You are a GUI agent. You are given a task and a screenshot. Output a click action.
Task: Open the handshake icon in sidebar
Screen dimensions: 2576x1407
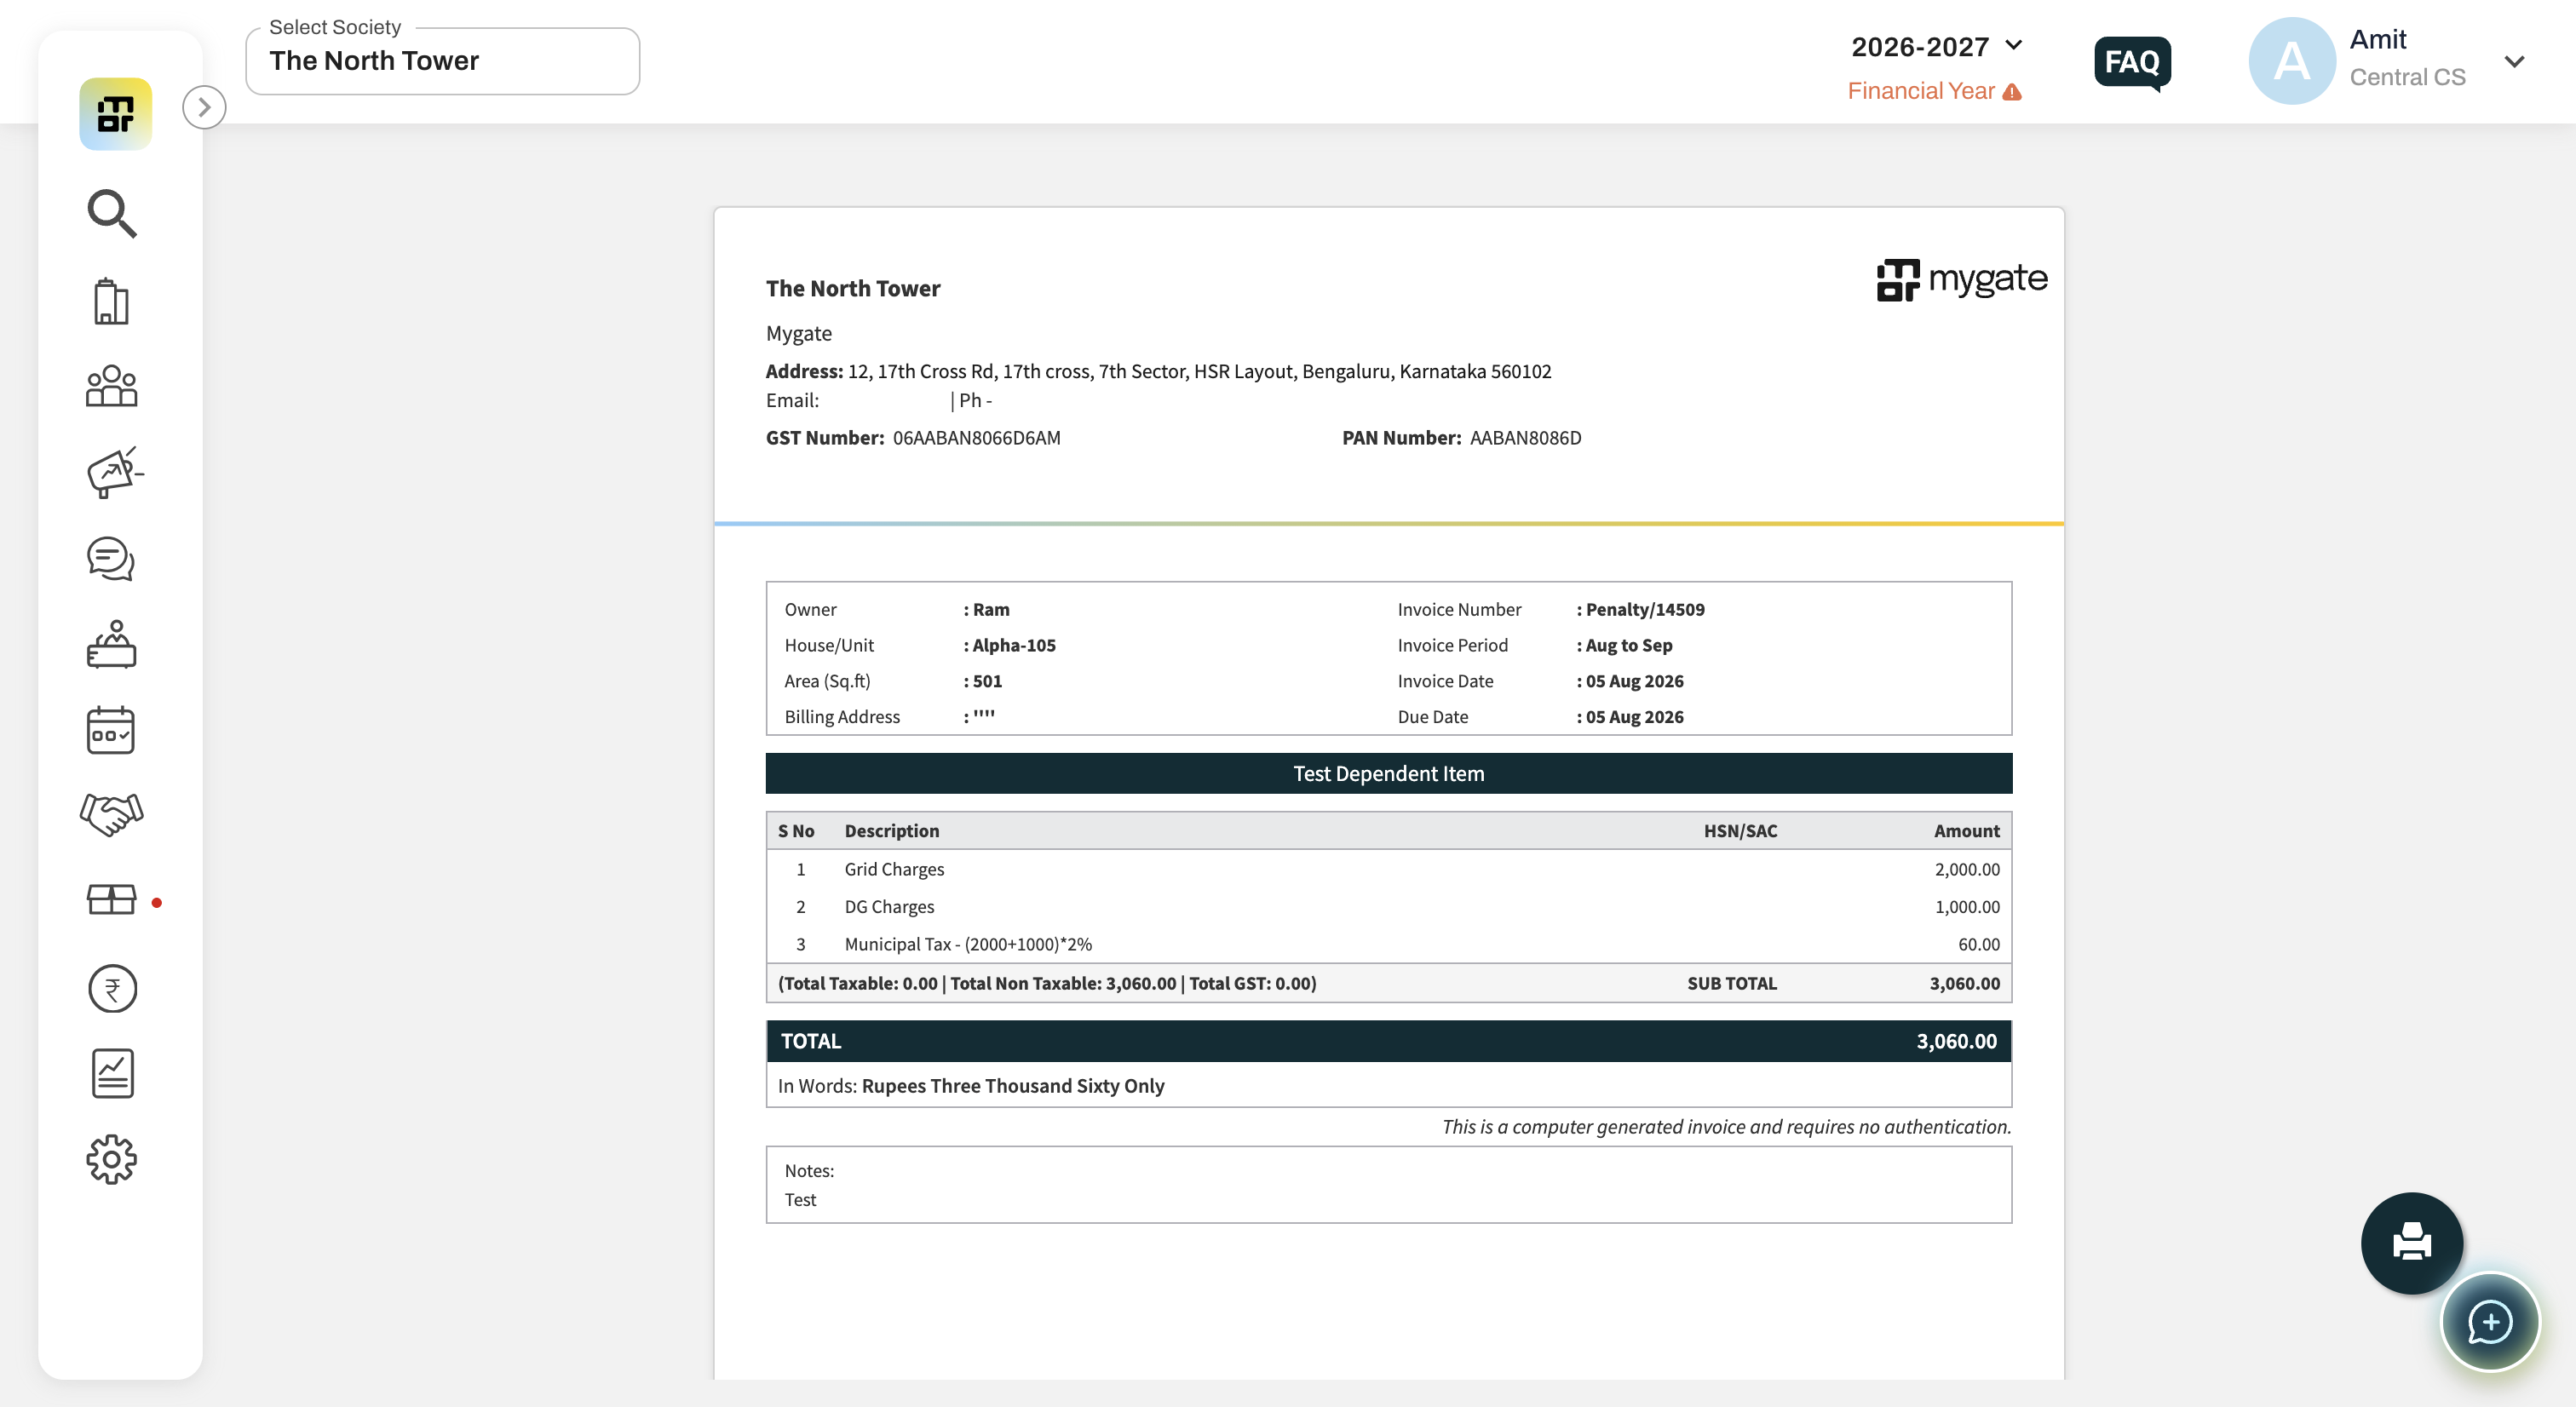111,814
